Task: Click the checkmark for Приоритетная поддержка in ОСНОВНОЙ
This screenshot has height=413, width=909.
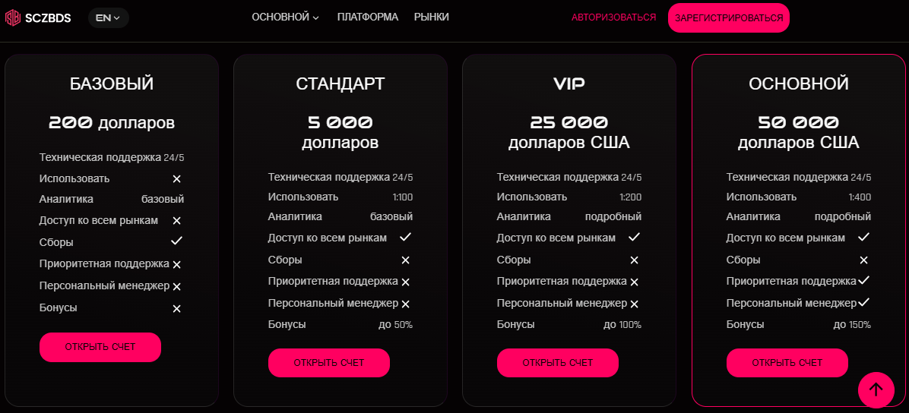Action: pos(863,281)
